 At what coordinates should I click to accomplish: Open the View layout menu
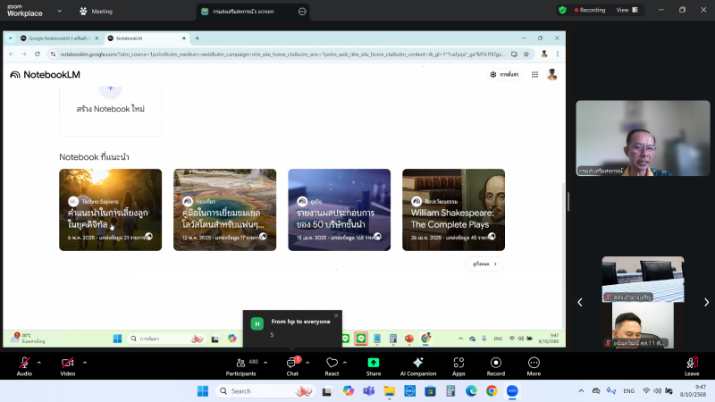coord(626,10)
